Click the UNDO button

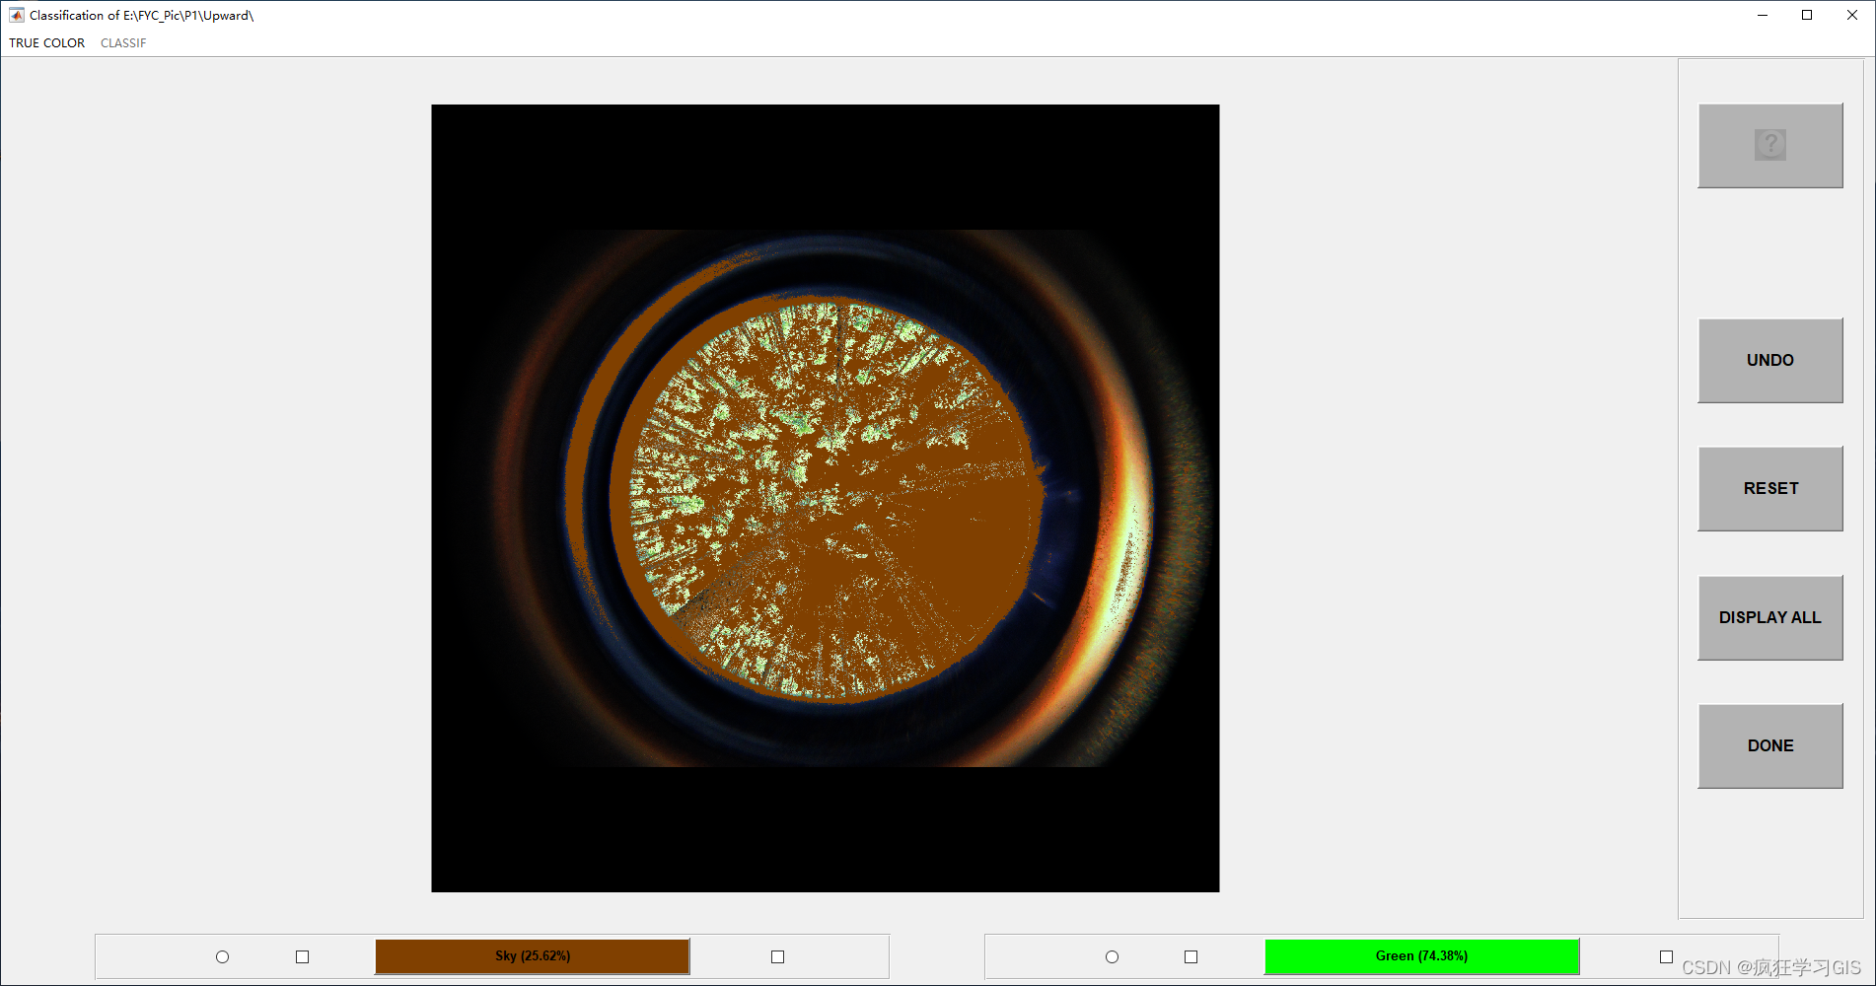(1769, 360)
